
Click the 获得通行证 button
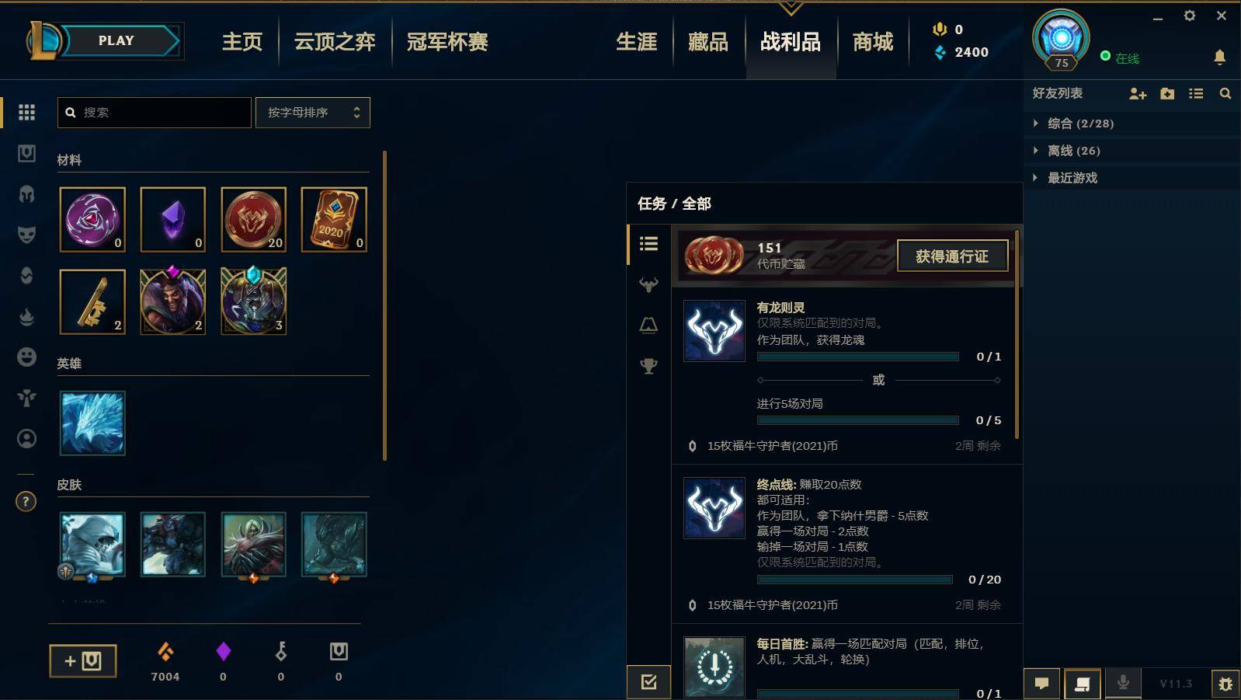click(x=952, y=256)
